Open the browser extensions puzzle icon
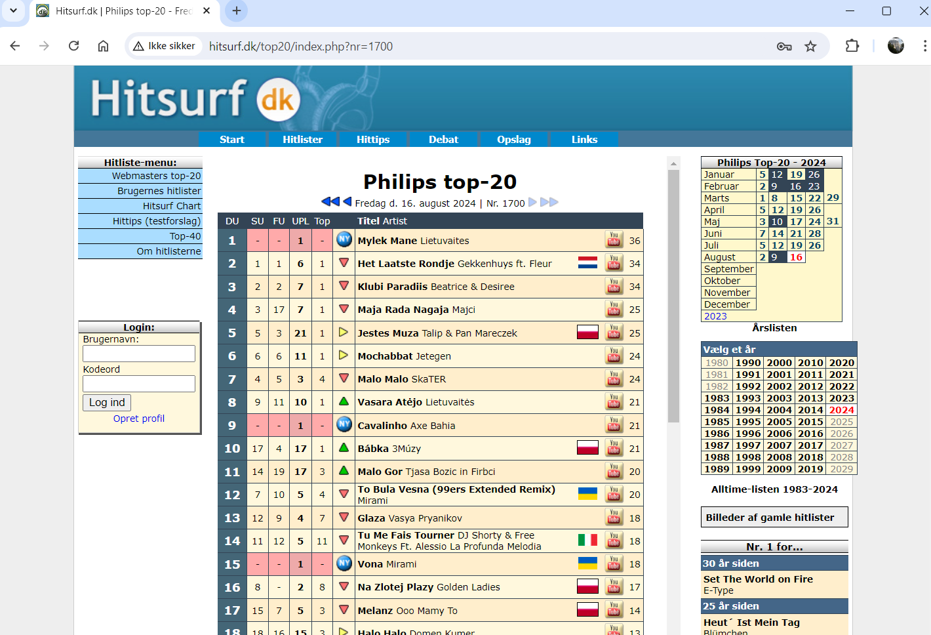 852,46
